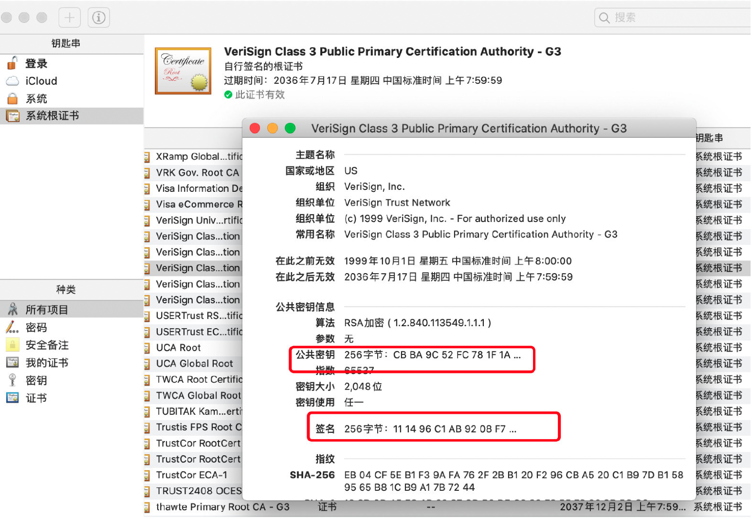Image resolution: width=753 pixels, height=519 pixels.
Task: Click the 2,048 位 key size value
Action: [363, 387]
